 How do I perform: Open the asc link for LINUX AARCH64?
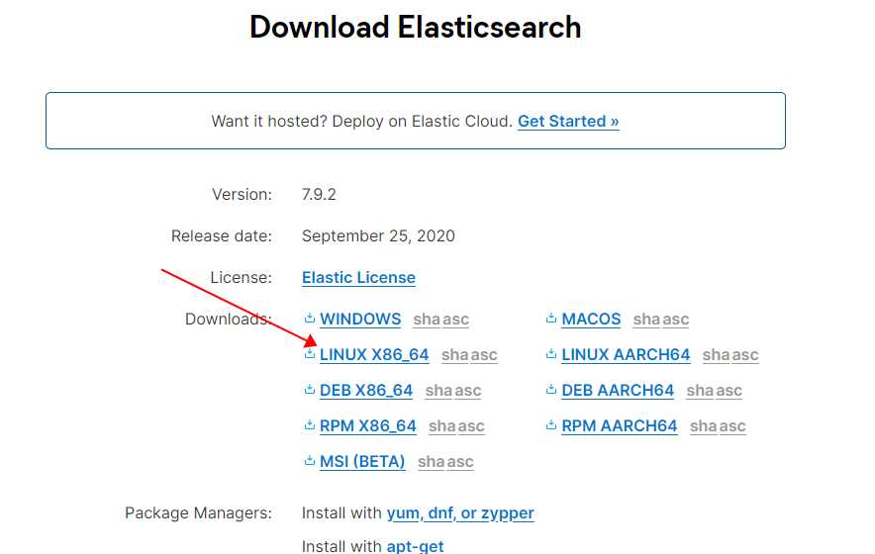pos(745,355)
